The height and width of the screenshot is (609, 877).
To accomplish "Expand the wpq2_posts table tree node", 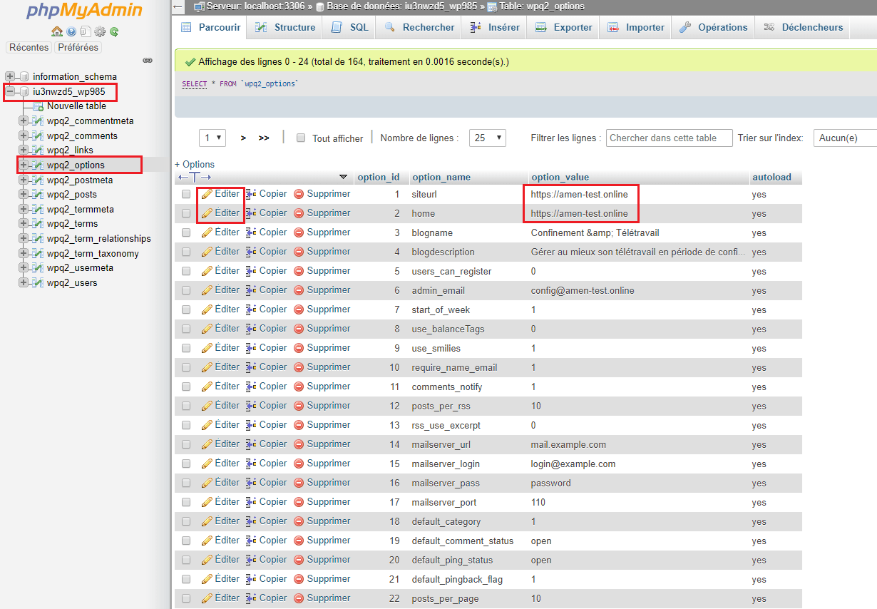I will click(24, 194).
